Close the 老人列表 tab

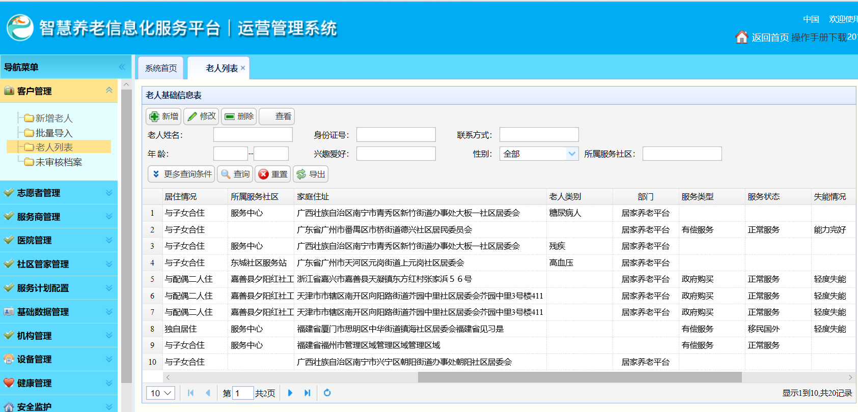coord(243,68)
